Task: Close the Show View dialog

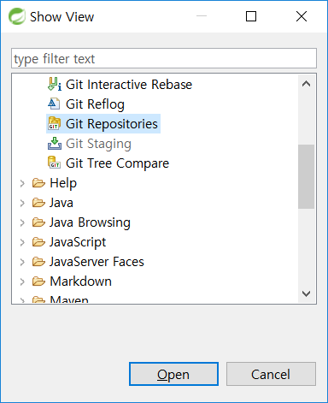Action: 302,16
